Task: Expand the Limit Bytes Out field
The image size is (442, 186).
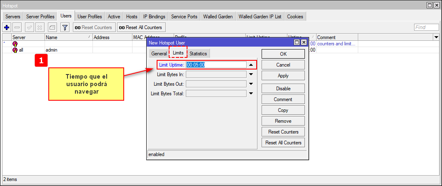Action: pos(251,84)
